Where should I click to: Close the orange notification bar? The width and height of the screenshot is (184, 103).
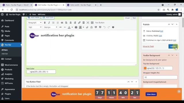[x=179, y=92]
